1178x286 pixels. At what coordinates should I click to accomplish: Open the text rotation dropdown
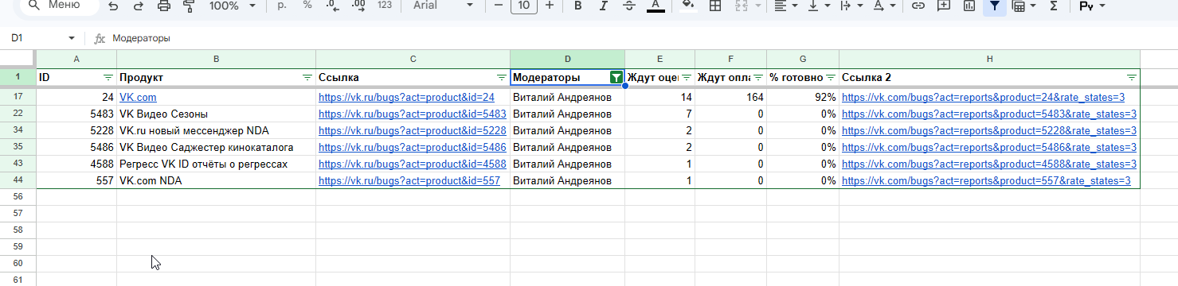click(x=884, y=6)
